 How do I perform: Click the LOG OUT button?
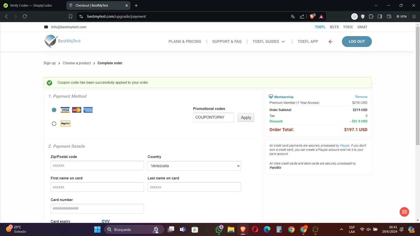pyautogui.click(x=357, y=41)
